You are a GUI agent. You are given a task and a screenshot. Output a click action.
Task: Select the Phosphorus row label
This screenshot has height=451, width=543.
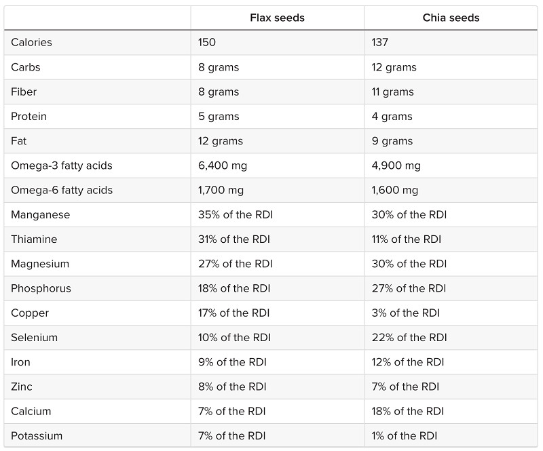[x=41, y=288]
